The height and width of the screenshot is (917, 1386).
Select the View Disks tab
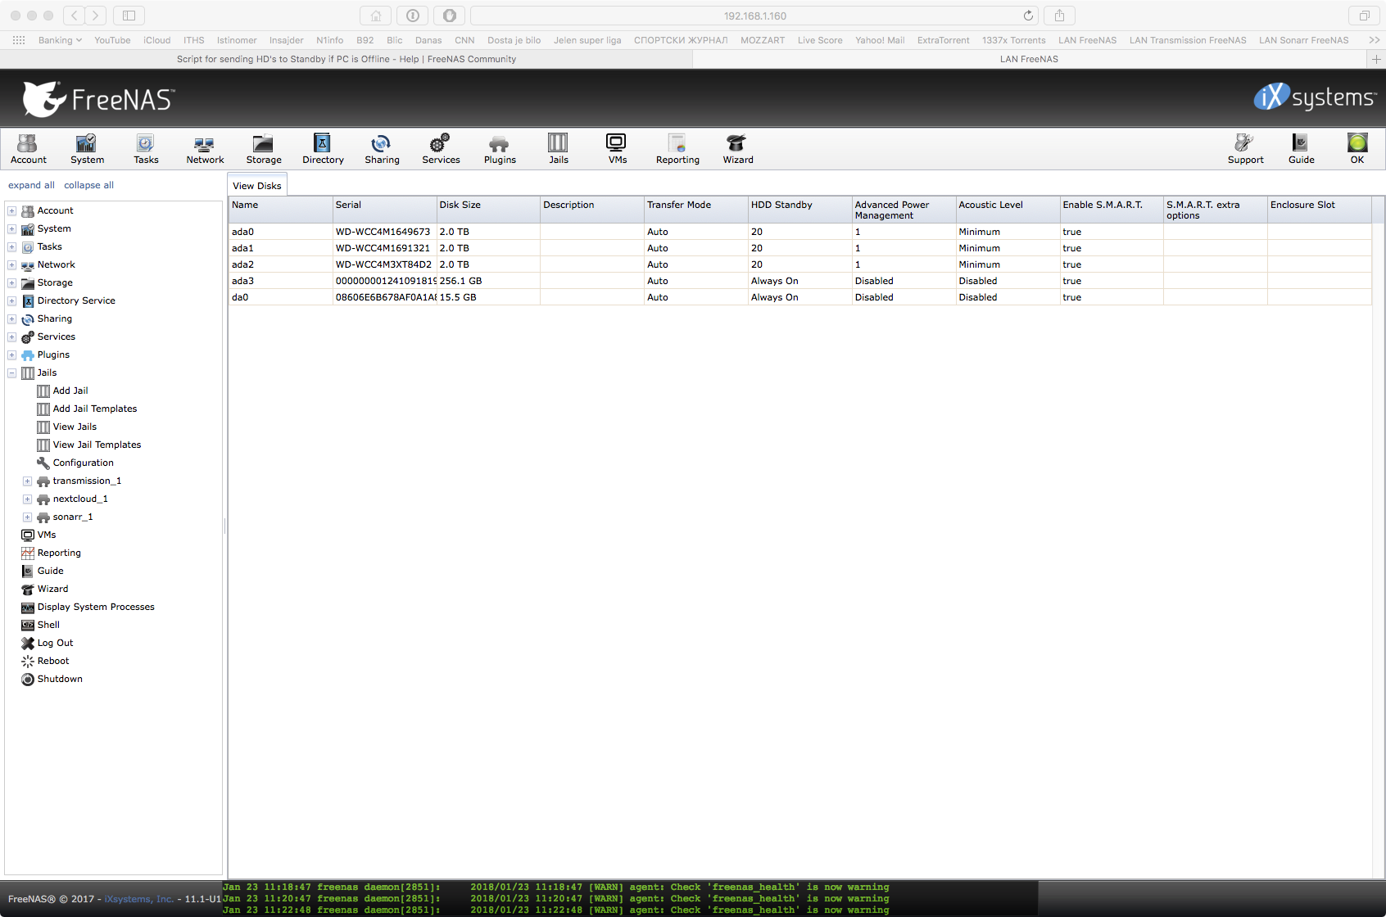coord(257,185)
